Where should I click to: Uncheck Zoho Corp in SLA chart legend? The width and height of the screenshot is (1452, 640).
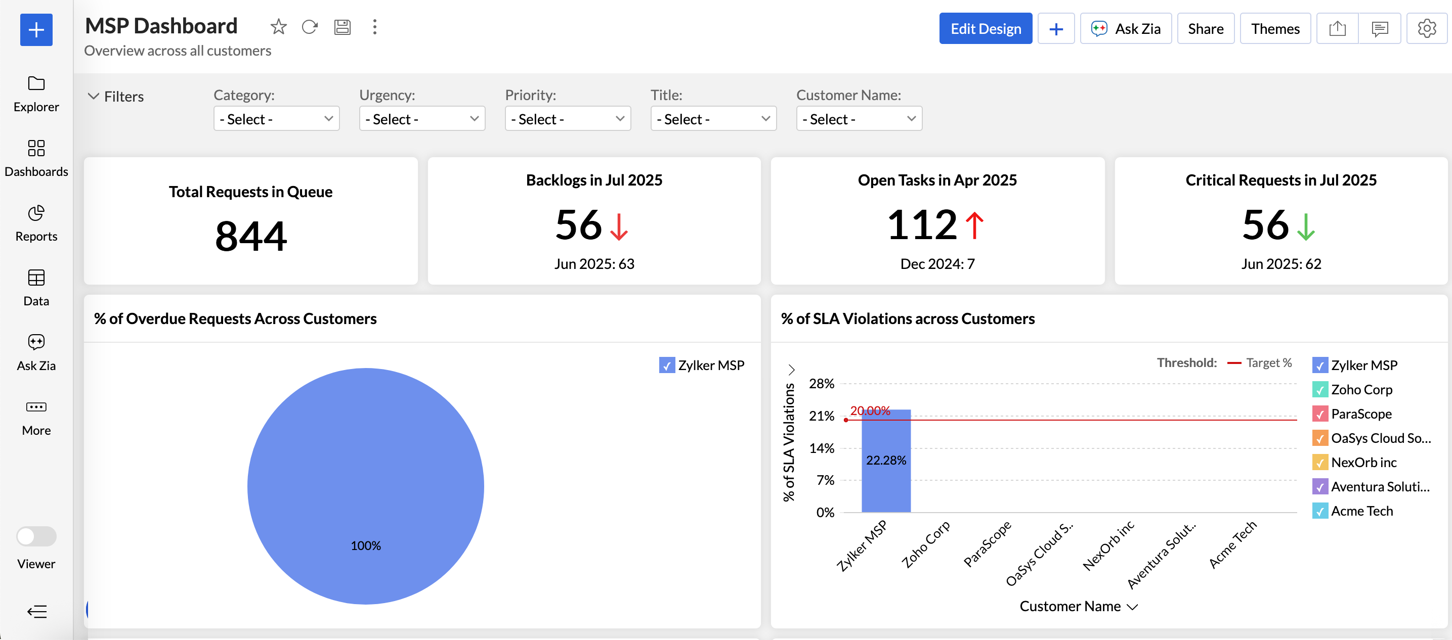[1319, 389]
